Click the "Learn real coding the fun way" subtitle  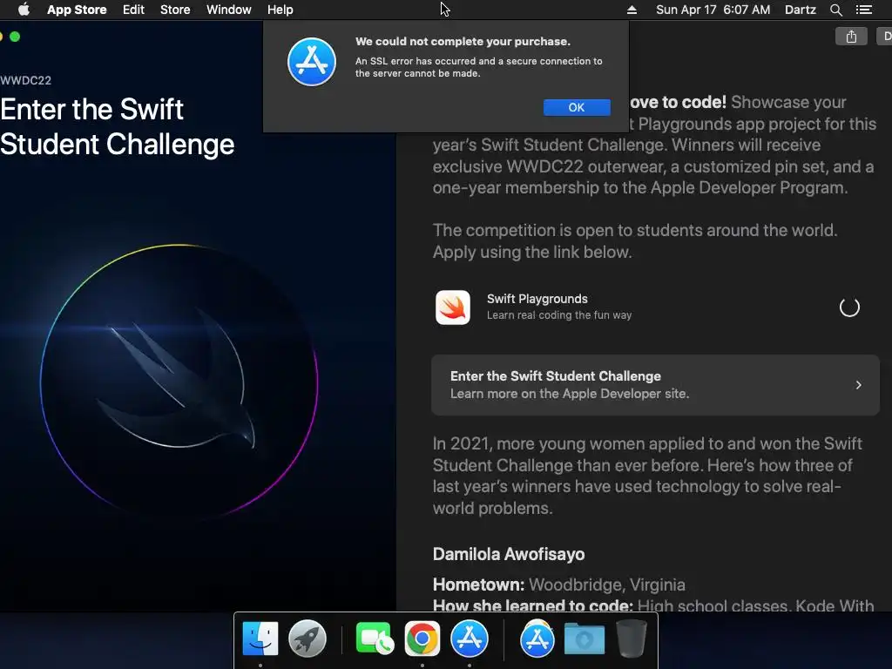pos(559,315)
